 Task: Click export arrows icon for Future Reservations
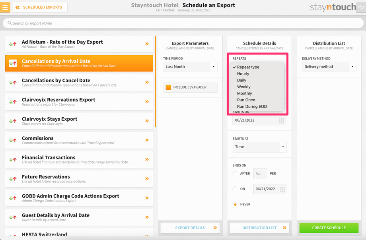click(13, 179)
